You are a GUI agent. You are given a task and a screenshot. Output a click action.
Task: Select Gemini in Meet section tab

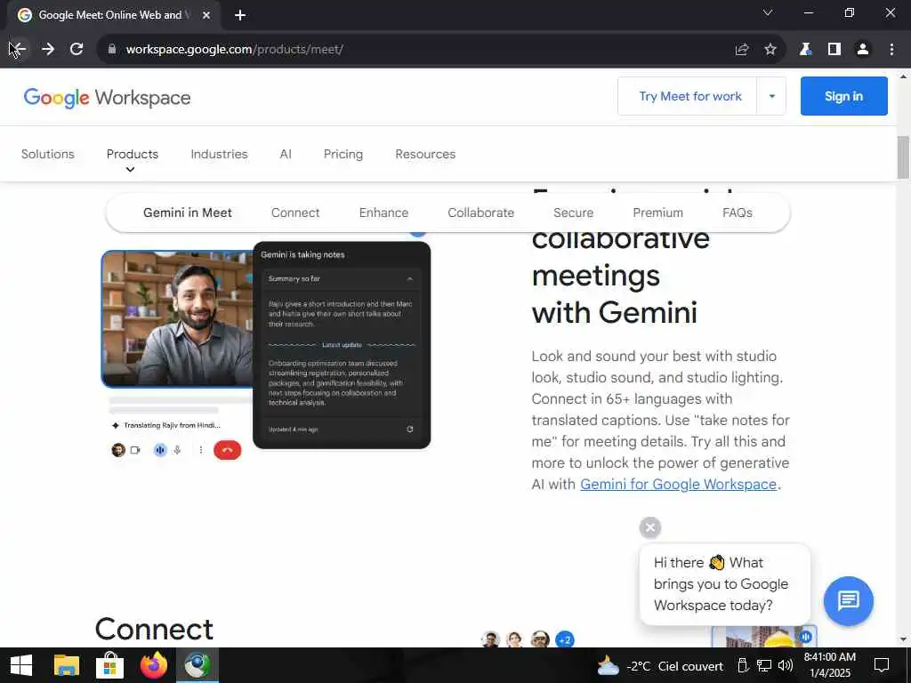tap(188, 213)
